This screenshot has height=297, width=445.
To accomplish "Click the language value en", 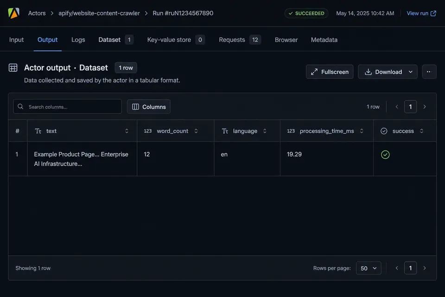I will [x=224, y=155].
